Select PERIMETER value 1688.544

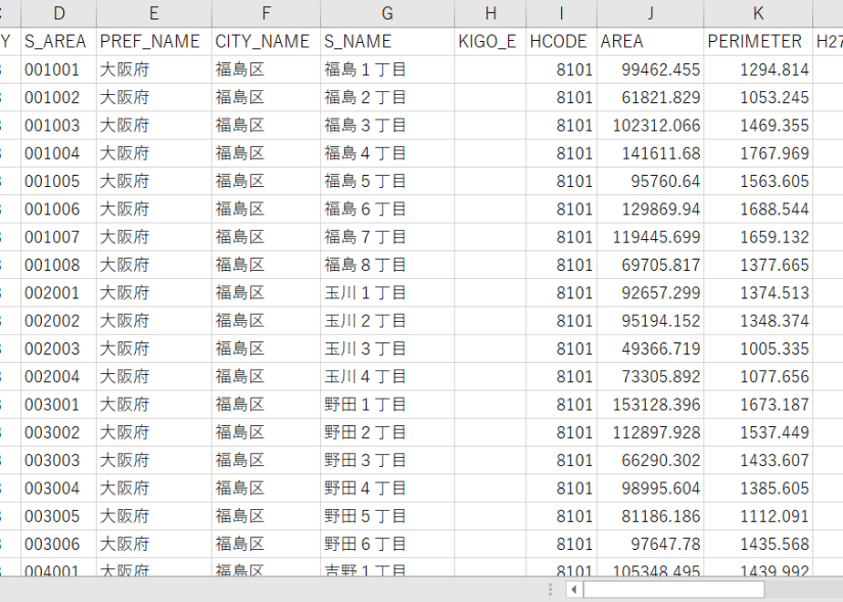pos(758,209)
